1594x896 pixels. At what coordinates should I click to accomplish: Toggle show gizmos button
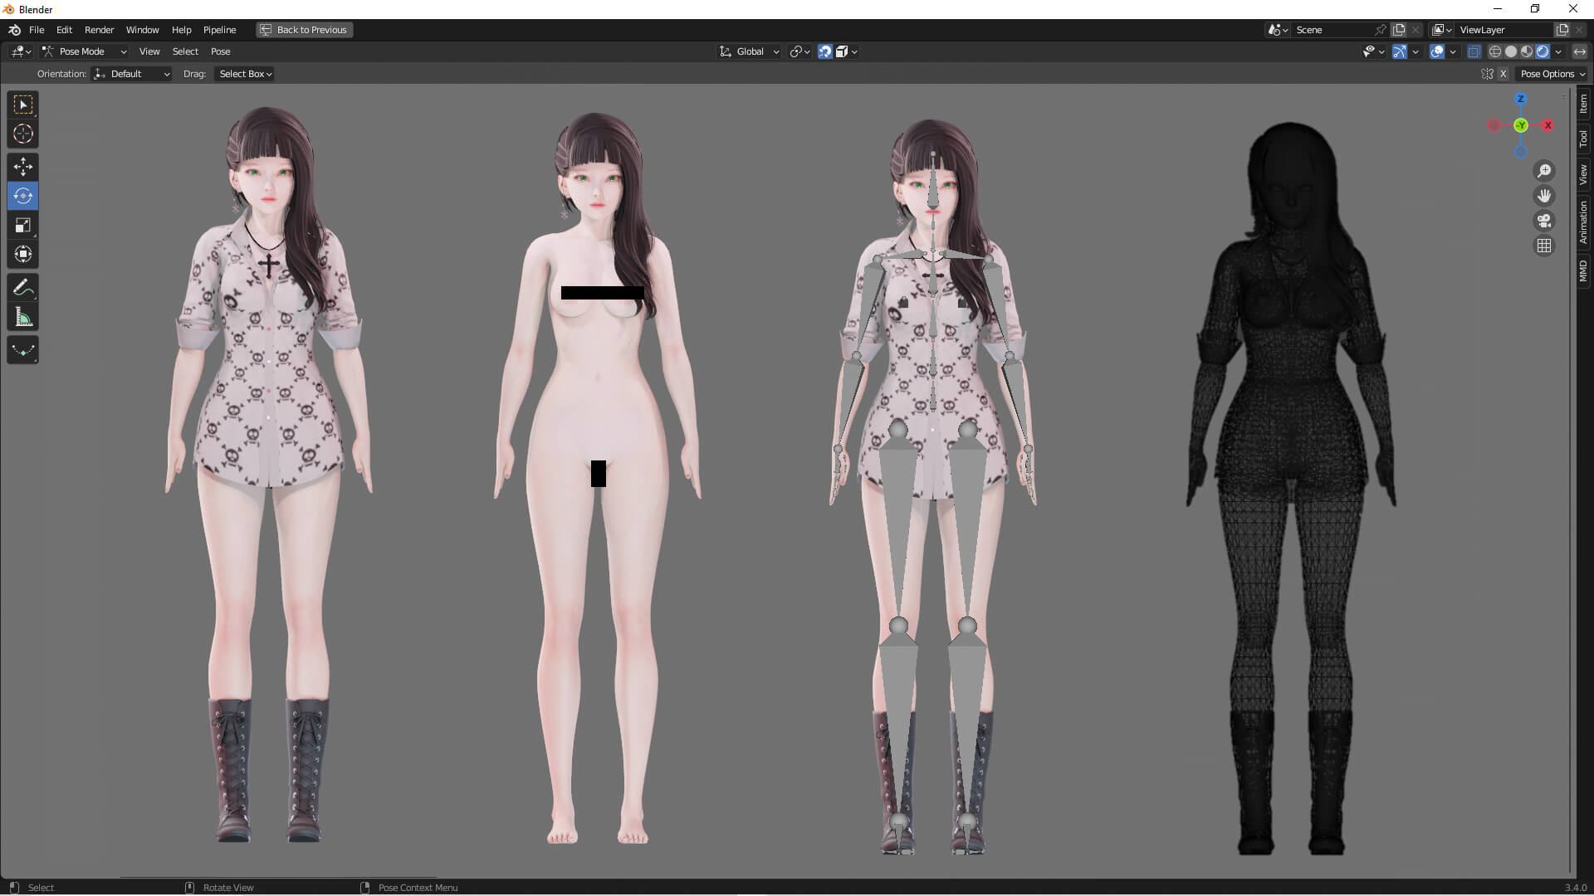[1400, 51]
